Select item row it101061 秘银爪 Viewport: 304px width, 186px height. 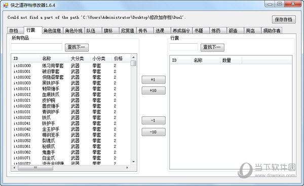pyautogui.click(x=71, y=146)
